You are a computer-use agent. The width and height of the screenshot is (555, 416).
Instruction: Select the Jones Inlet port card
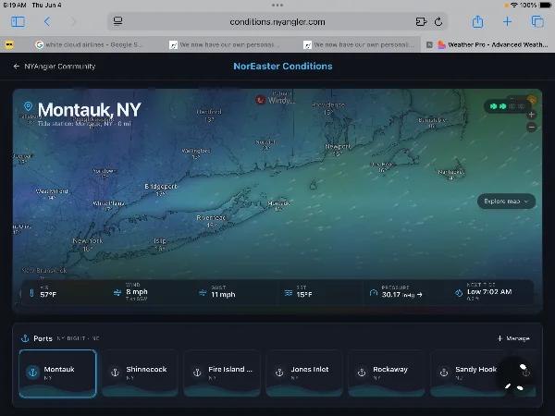[304, 373]
